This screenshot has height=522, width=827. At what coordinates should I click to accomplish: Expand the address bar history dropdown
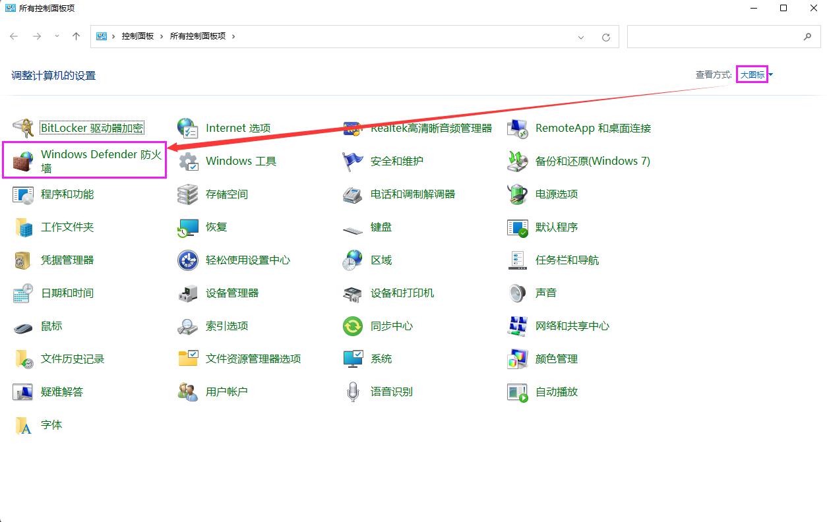(580, 36)
